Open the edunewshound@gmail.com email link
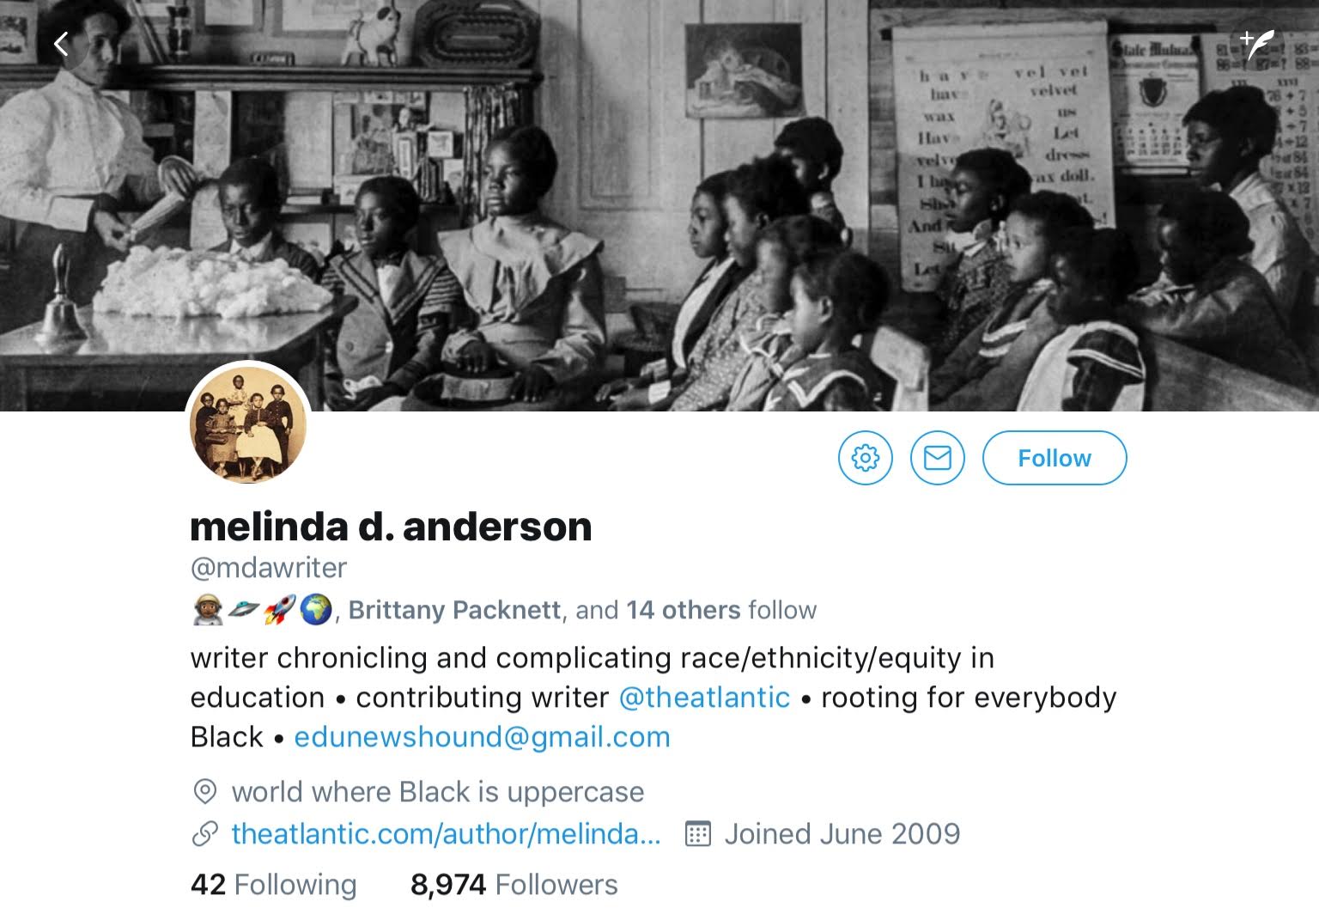This screenshot has height=914, width=1319. click(482, 736)
